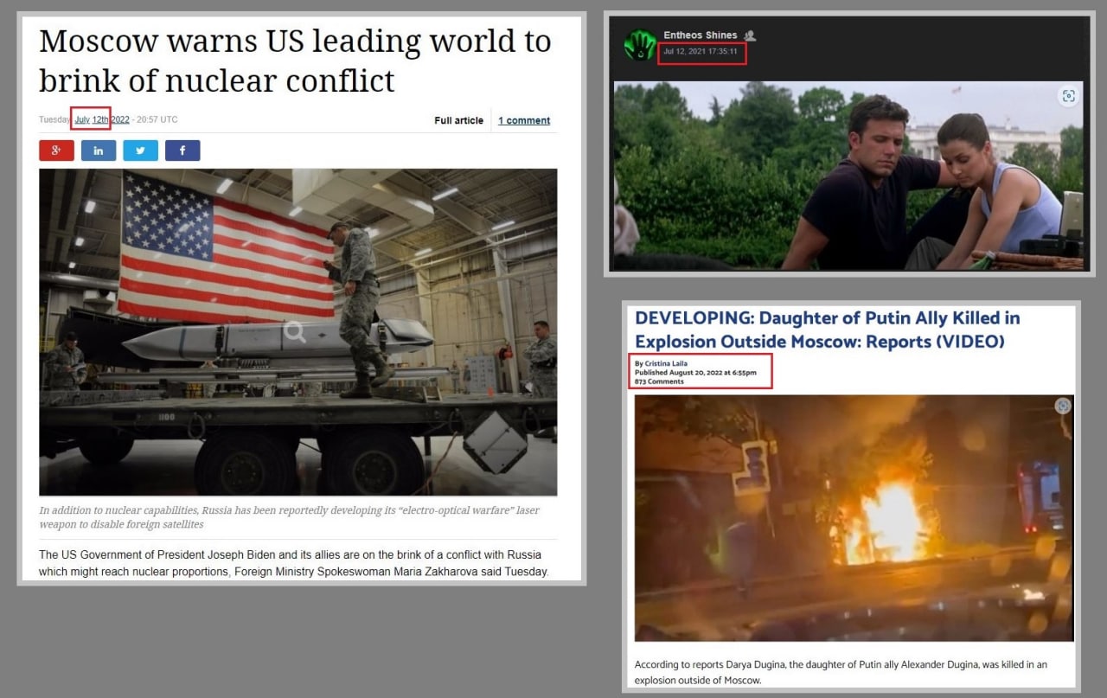The image size is (1107, 698).
Task: Click the magnifier icon on the missile photo
Action: click(x=295, y=331)
